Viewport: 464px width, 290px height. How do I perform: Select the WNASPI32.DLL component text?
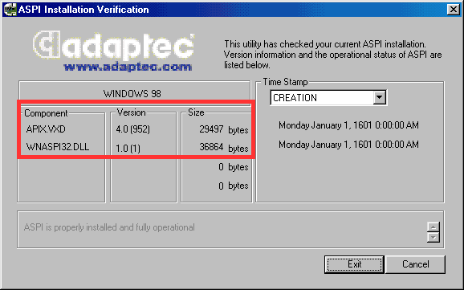[x=58, y=147]
